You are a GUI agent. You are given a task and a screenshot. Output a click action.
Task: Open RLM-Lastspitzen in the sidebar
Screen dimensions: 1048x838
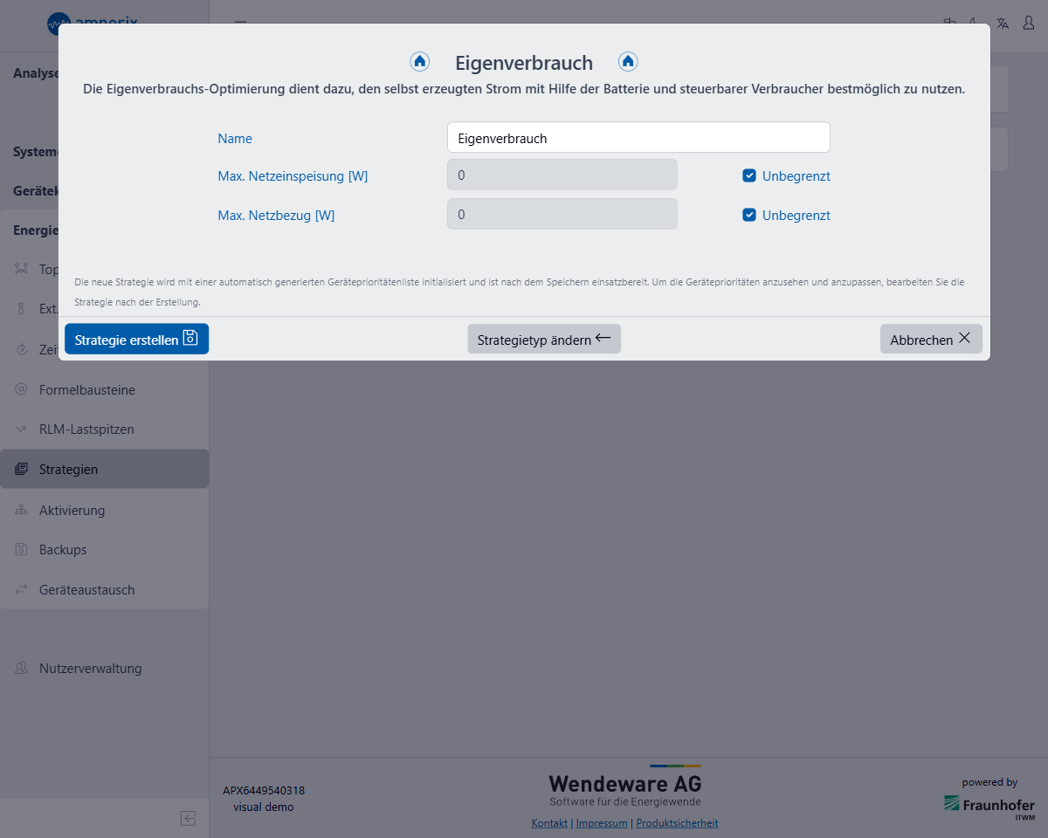click(86, 429)
